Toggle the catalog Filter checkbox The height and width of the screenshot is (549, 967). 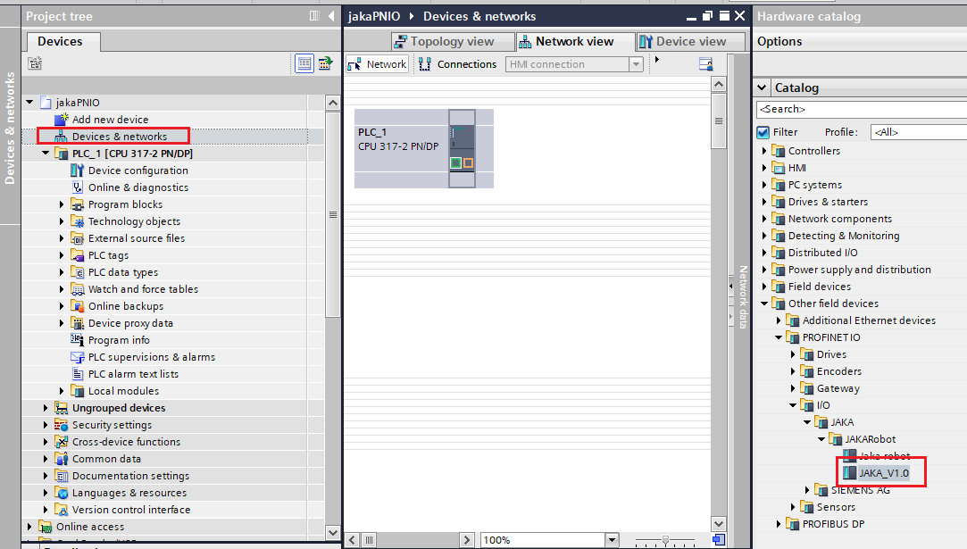pyautogui.click(x=763, y=132)
